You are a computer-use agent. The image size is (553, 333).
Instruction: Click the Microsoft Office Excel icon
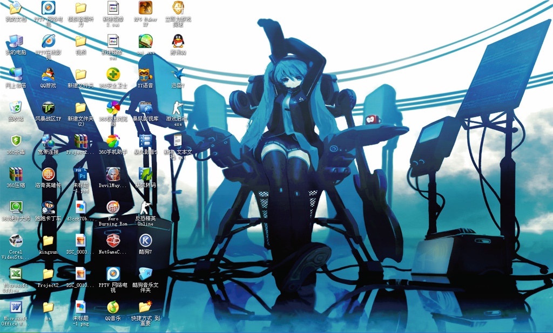pos(16,274)
